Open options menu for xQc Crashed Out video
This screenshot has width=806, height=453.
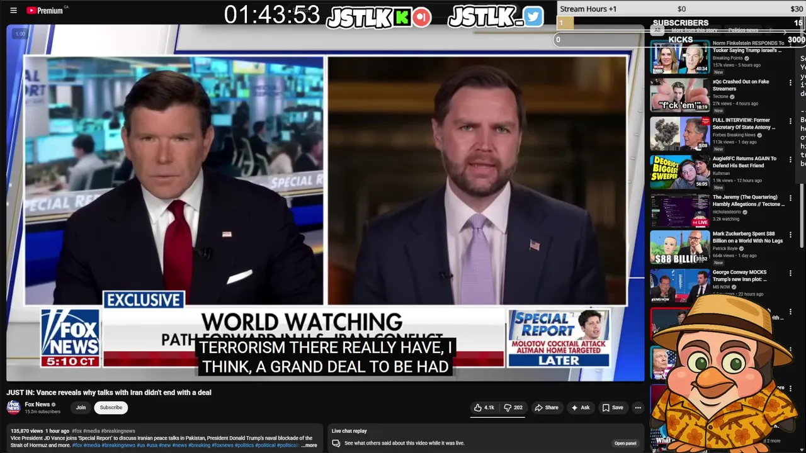click(x=790, y=82)
